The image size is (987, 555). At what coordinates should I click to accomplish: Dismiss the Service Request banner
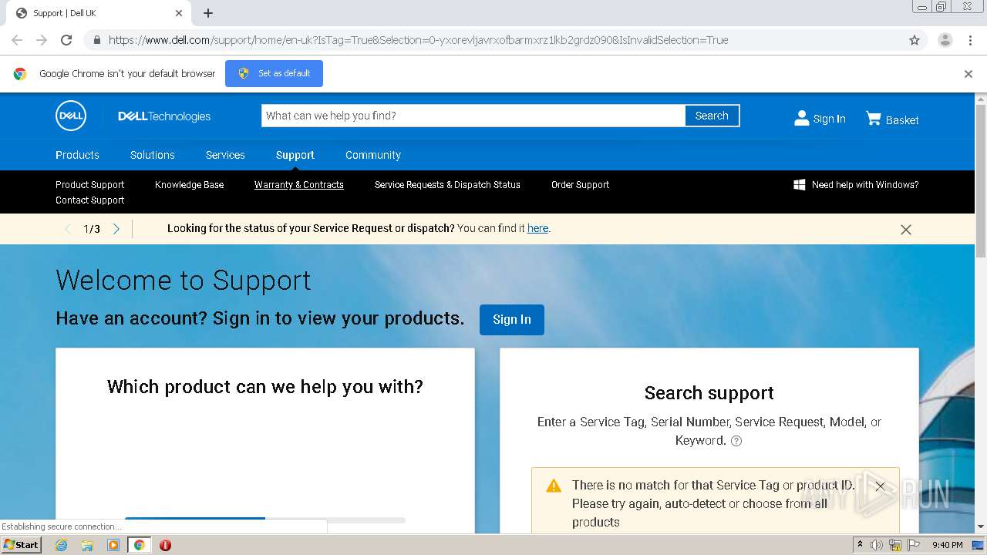[x=906, y=230]
